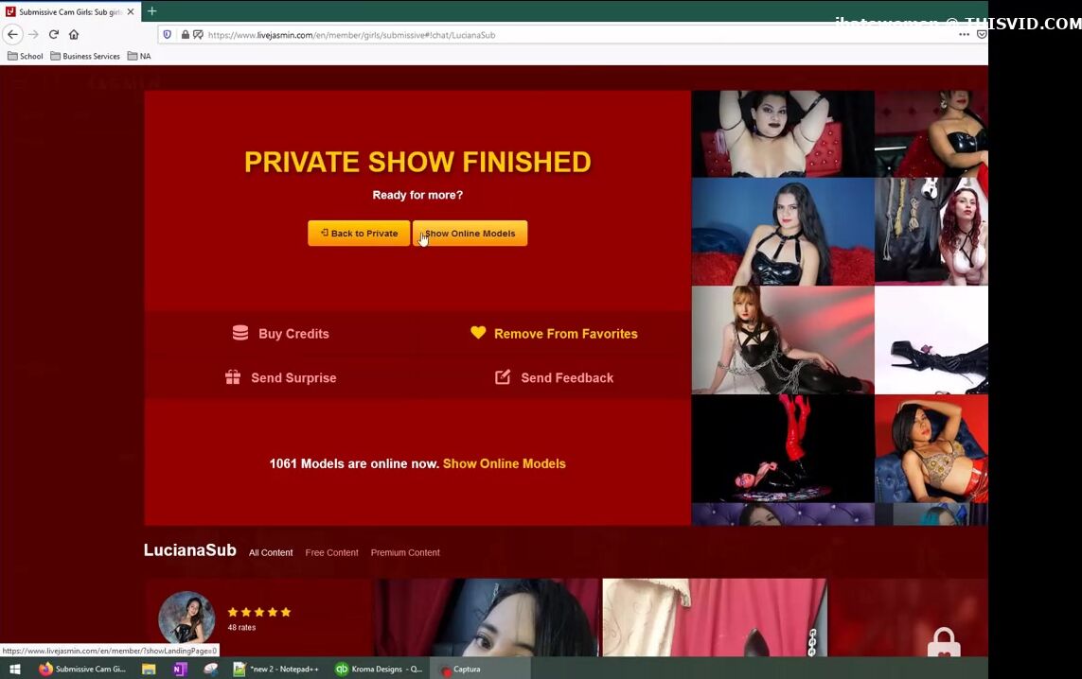
Task: Go to the Firefox Home page icon
Action: [x=74, y=34]
